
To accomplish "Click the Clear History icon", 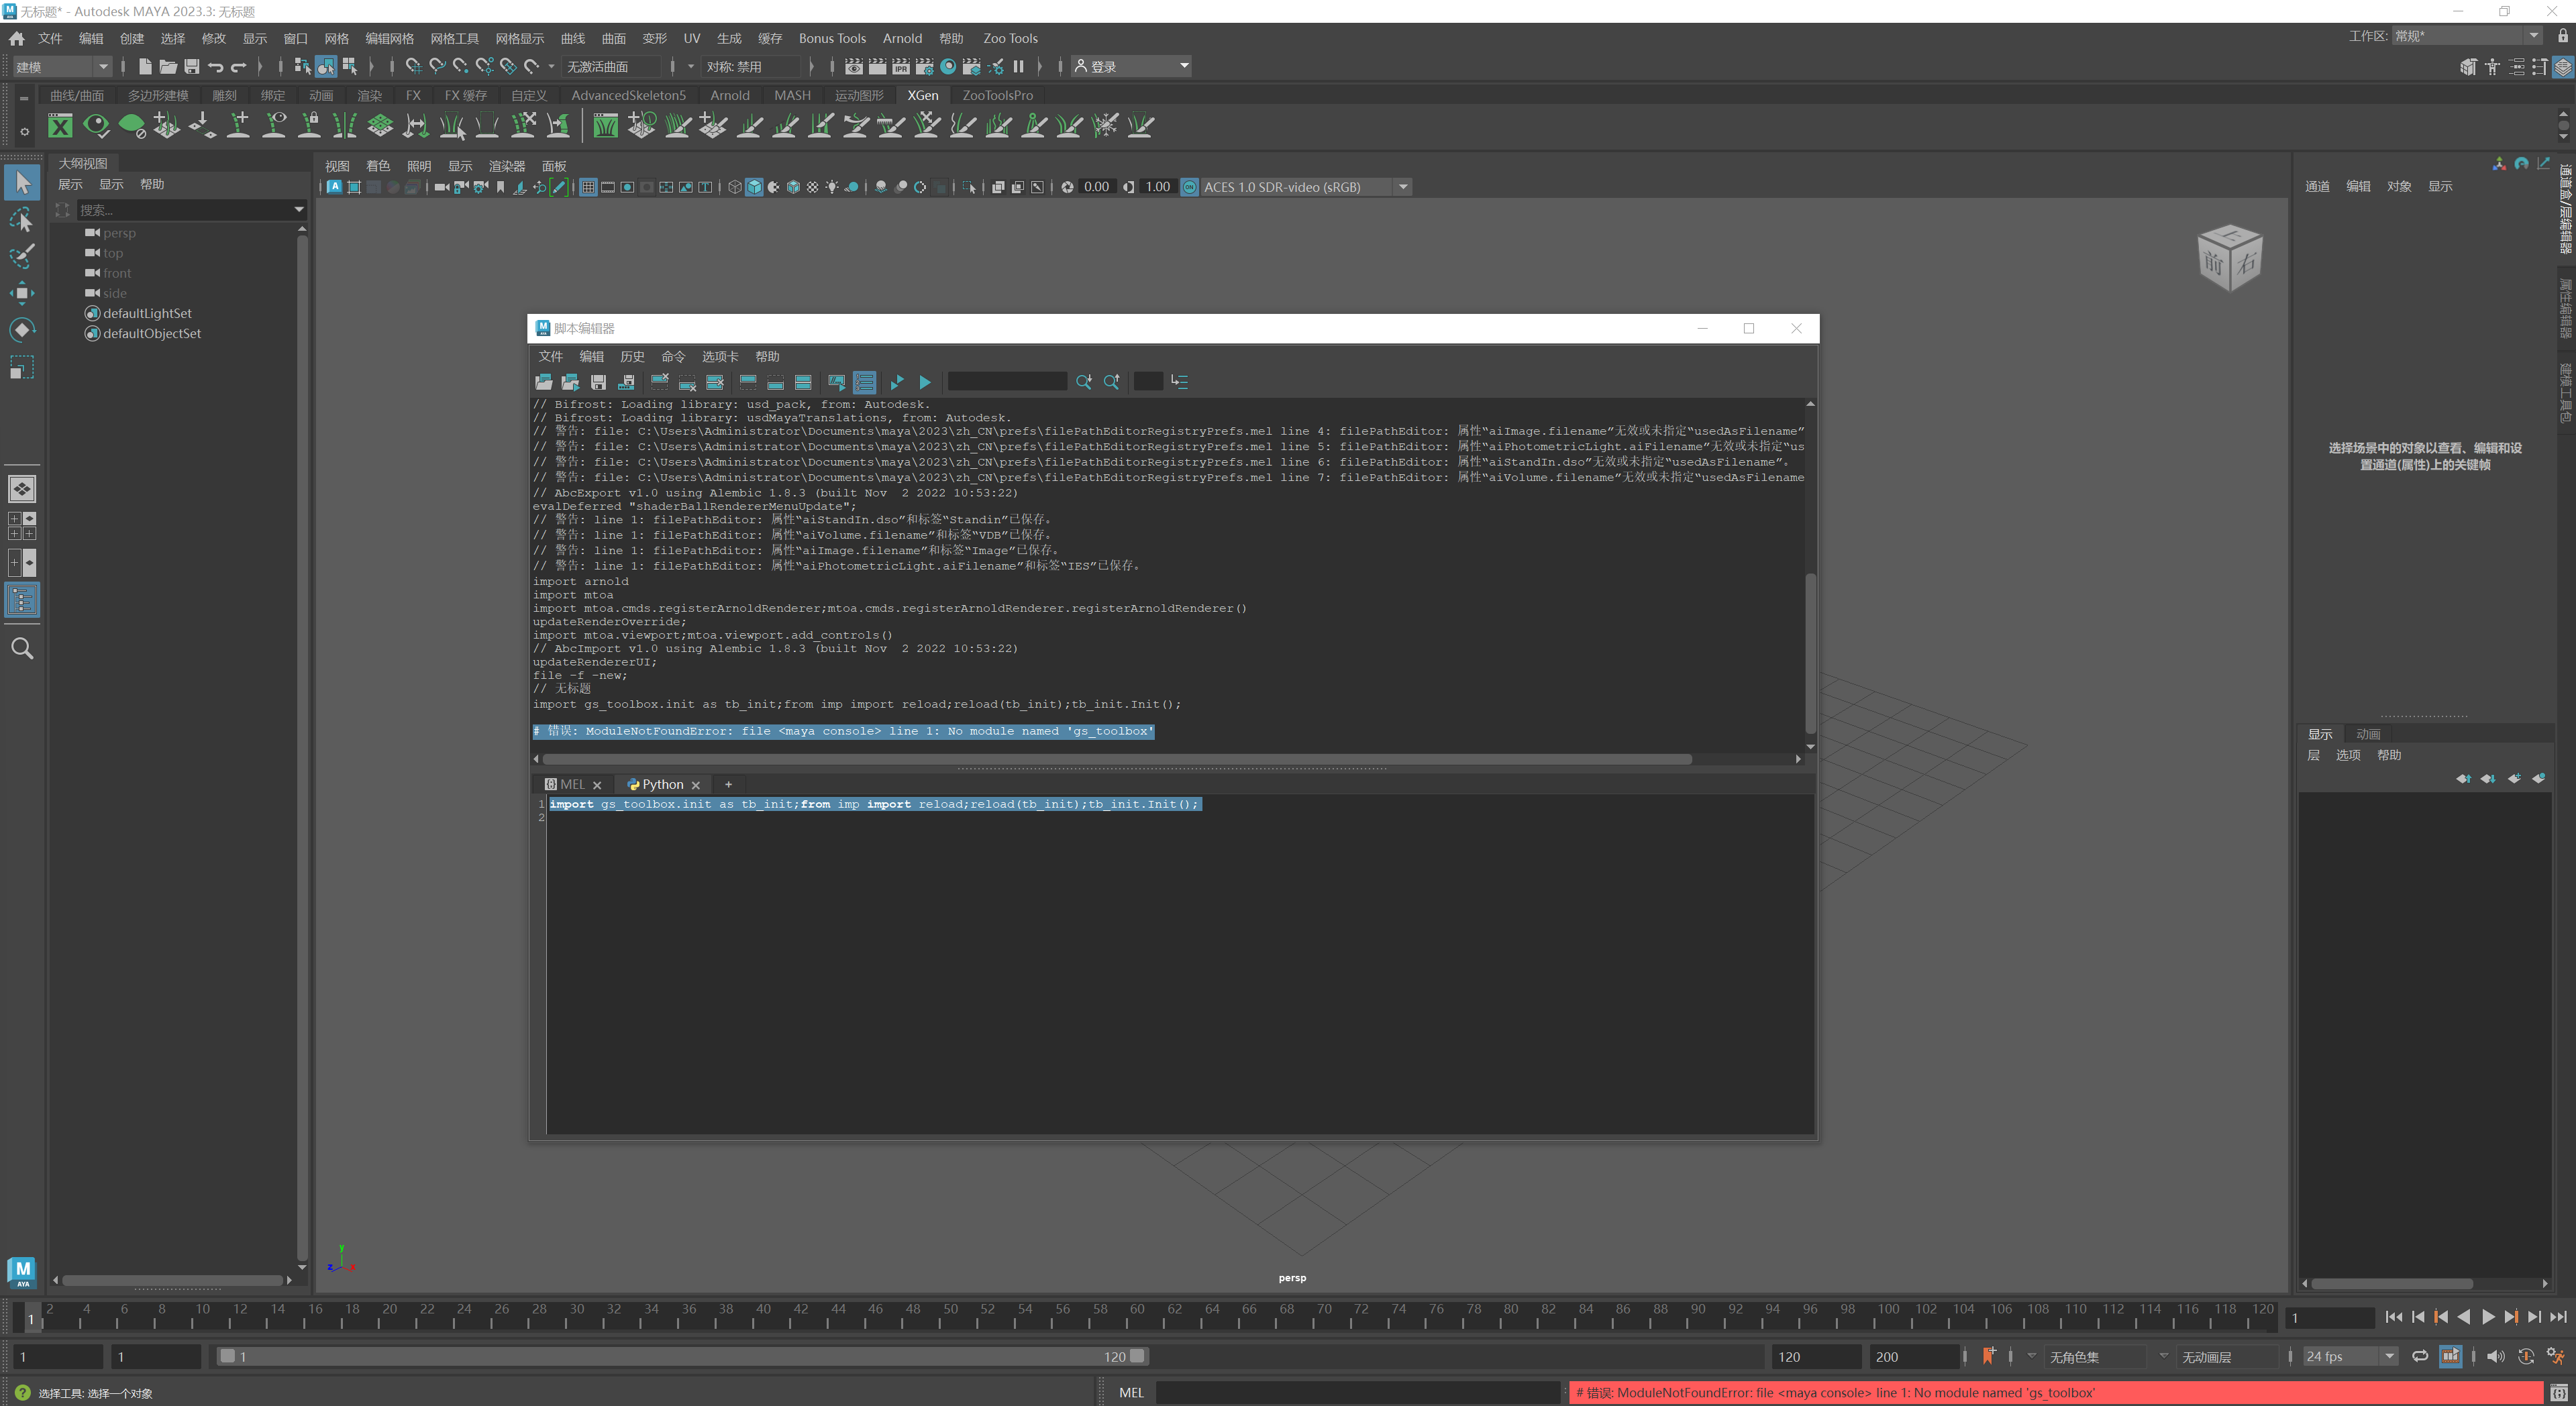I will tap(659, 382).
